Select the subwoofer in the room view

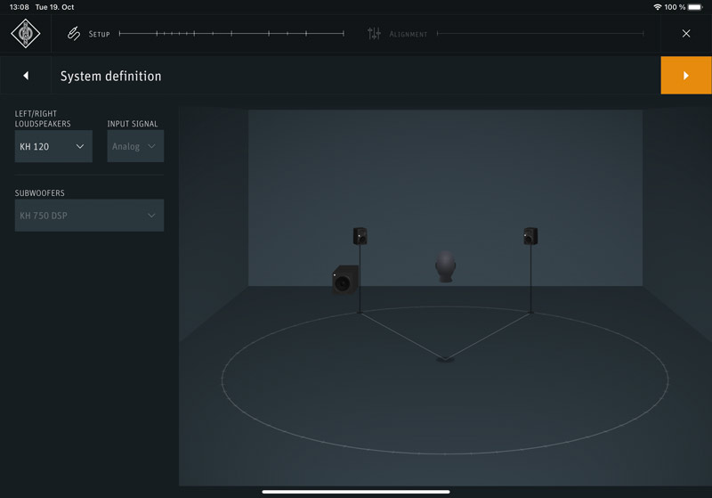pos(345,281)
